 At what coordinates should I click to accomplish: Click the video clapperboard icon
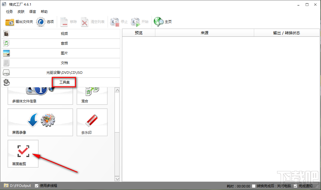[x=6, y=34]
